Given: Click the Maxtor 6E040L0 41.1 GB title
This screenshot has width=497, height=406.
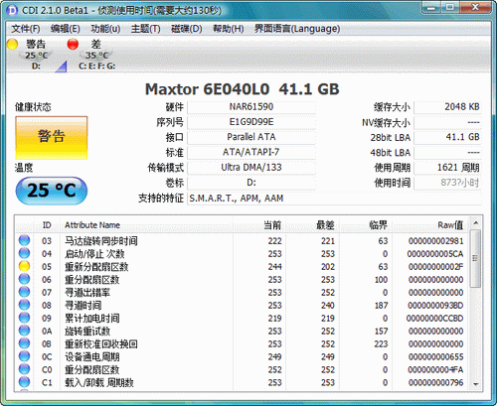Looking at the screenshot, I should [243, 89].
